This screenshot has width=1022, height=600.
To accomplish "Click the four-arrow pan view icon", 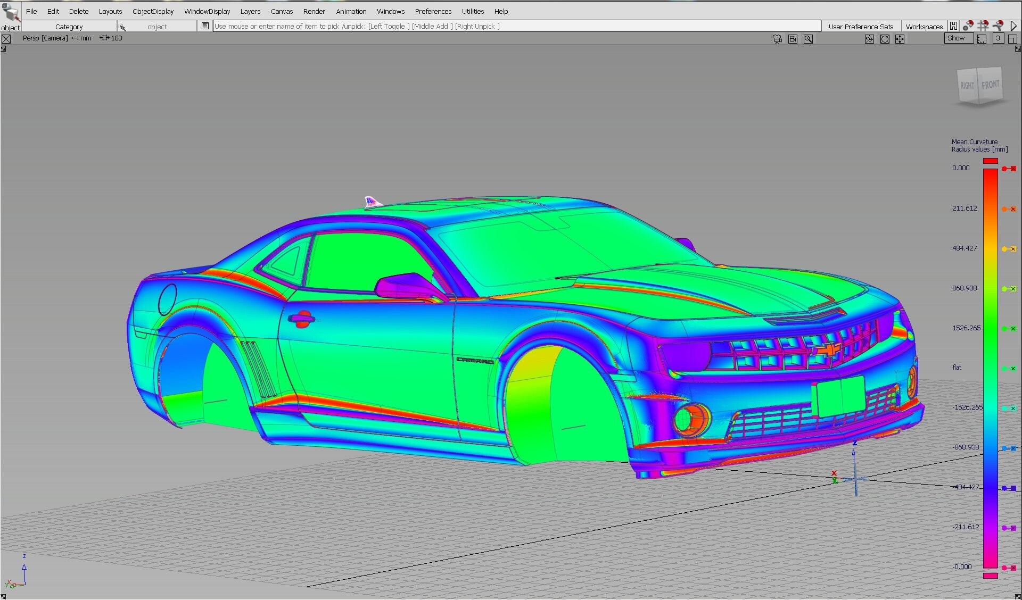I will [900, 39].
